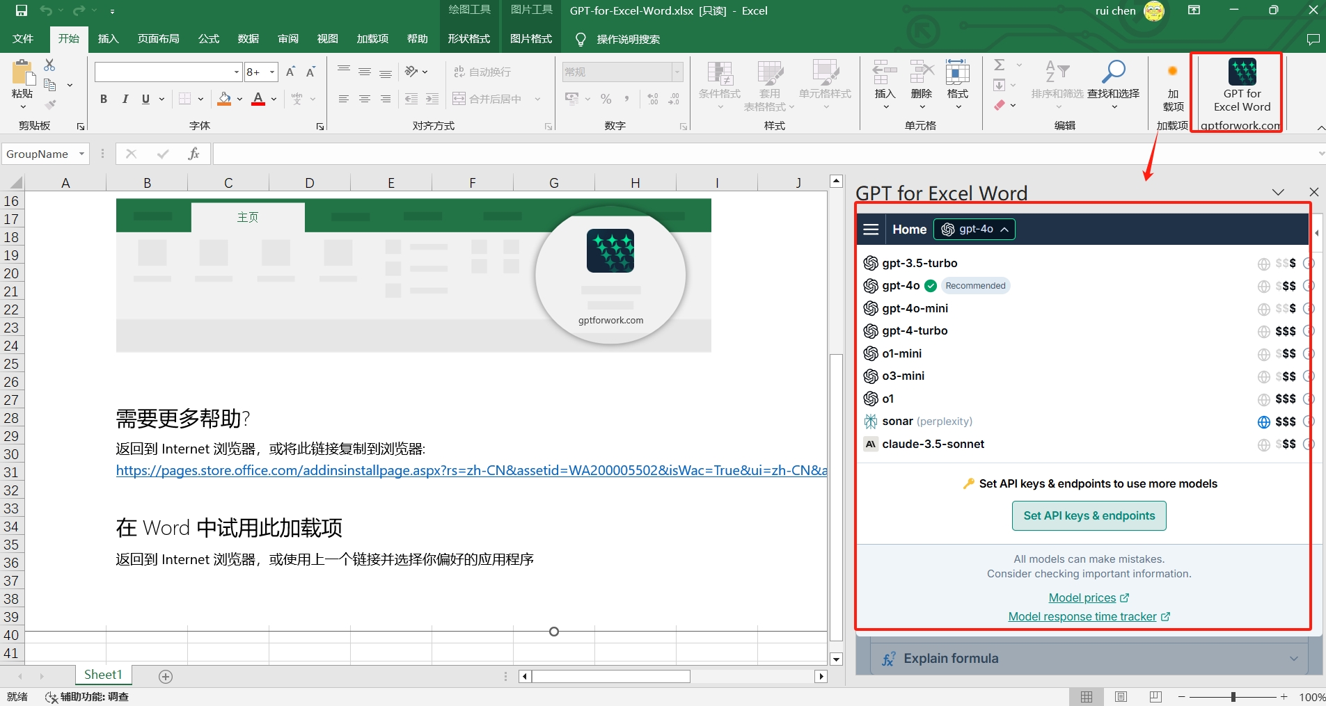Launch GPT for Excel Word ribbon button
The height and width of the screenshot is (706, 1326).
[x=1242, y=86]
